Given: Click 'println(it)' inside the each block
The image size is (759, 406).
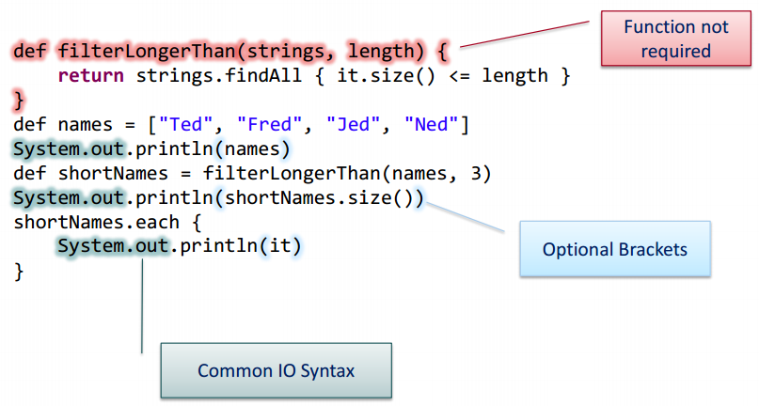Looking at the screenshot, I should [241, 246].
